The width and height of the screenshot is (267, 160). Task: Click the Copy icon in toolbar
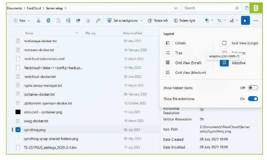(x=48, y=21)
